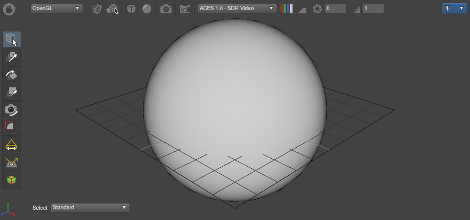The height and width of the screenshot is (220, 470).
Task: Open the blue layout dropdown at top right
Action: [453, 9]
